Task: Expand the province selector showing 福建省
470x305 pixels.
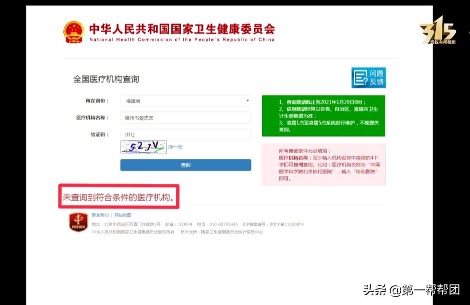Action: (186, 100)
